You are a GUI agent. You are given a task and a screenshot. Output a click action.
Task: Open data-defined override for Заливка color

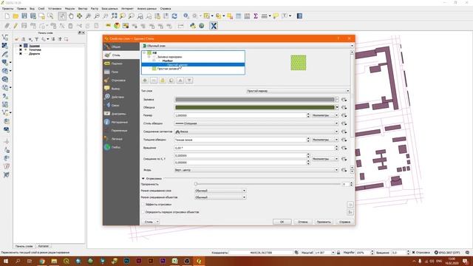click(344, 100)
